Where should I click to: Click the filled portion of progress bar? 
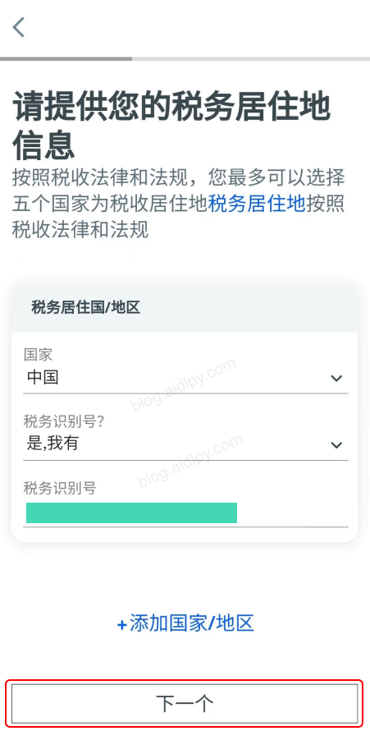[66, 59]
